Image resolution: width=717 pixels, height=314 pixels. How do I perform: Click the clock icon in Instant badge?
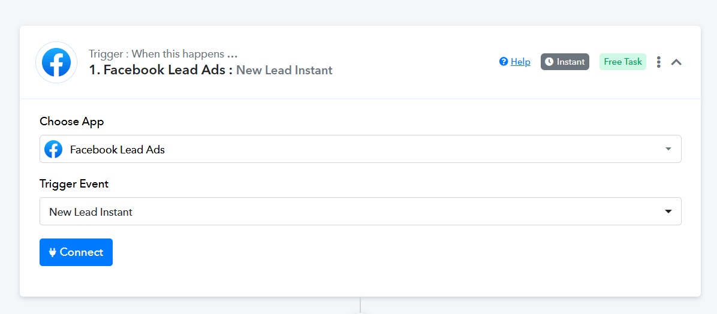coord(549,62)
